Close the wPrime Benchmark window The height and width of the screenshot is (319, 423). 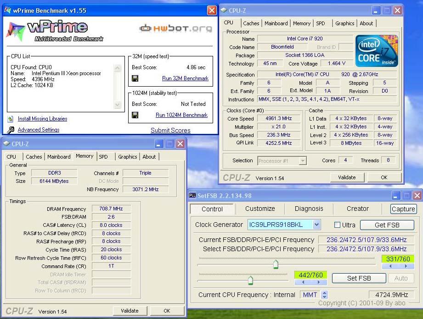[212, 11]
